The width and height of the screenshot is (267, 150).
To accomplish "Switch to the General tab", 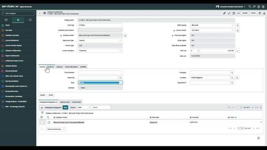I will tap(42, 67).
